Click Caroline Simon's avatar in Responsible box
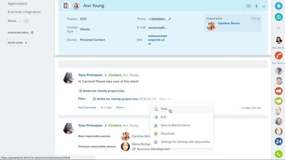The width and height of the screenshot is (285, 160). pyautogui.click(x=211, y=26)
